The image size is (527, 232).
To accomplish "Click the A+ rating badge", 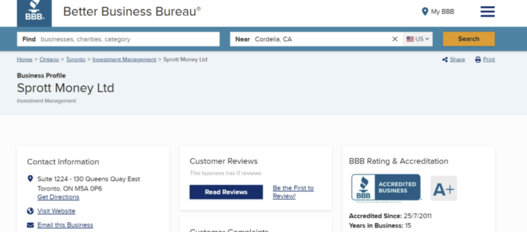I will 444,188.
